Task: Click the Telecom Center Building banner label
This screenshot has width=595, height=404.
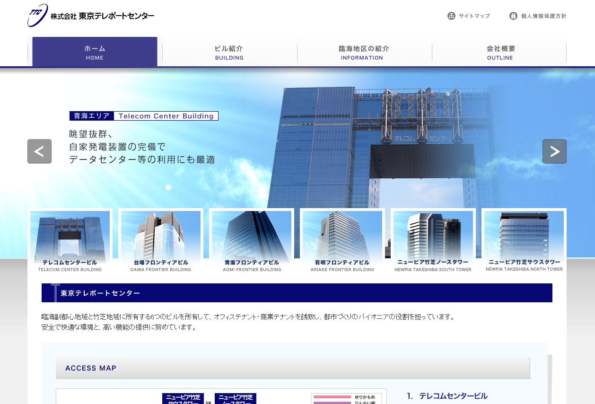Action: click(x=166, y=116)
